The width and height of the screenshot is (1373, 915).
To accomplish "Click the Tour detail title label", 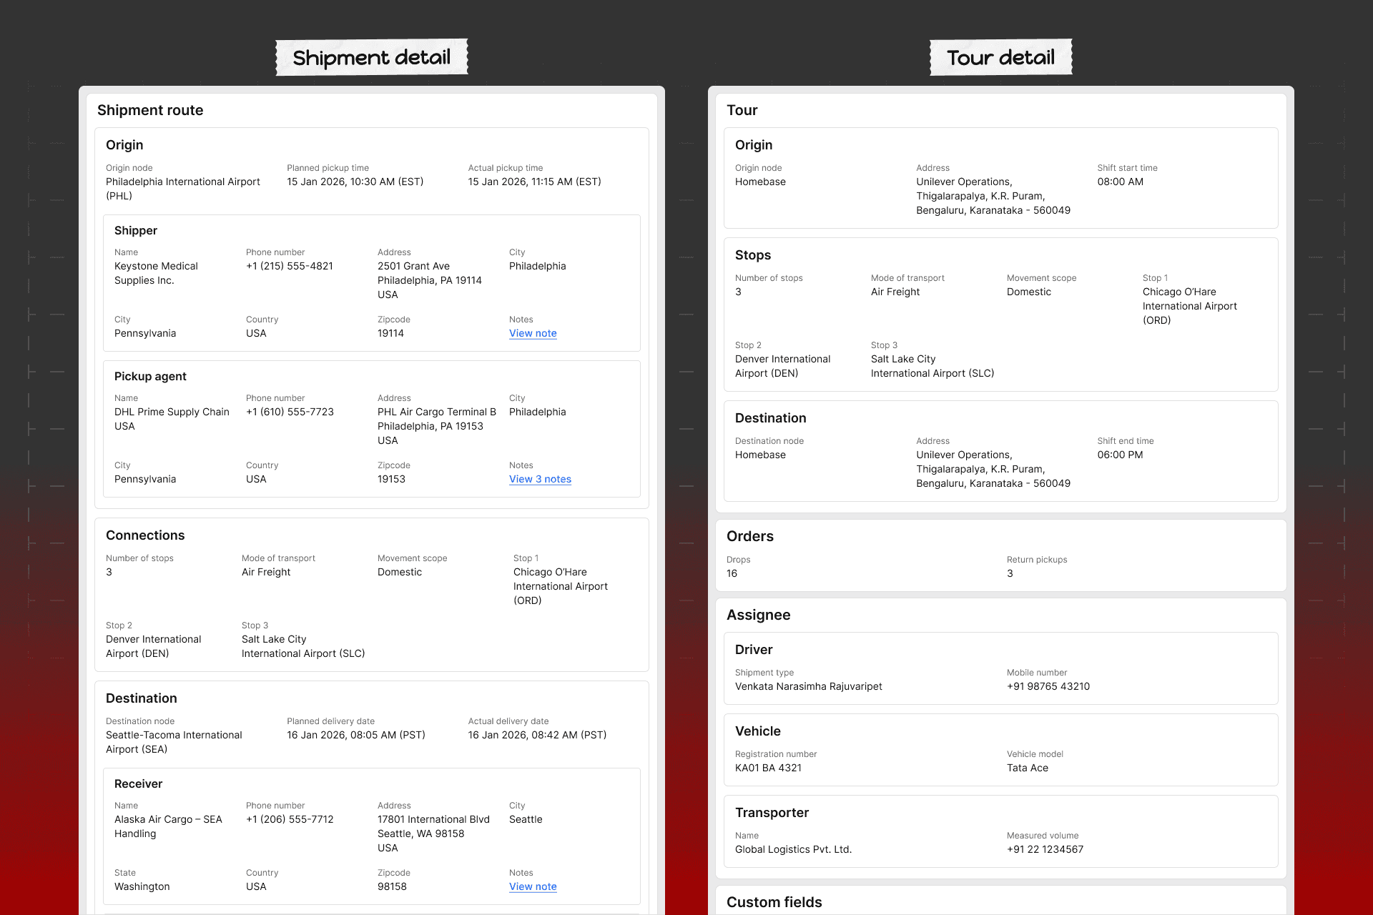I will (x=1000, y=57).
